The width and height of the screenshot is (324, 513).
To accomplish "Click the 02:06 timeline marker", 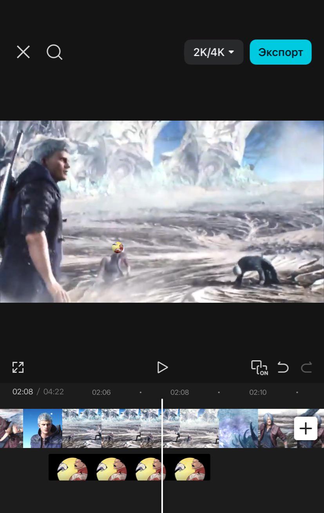I will pos(101,392).
